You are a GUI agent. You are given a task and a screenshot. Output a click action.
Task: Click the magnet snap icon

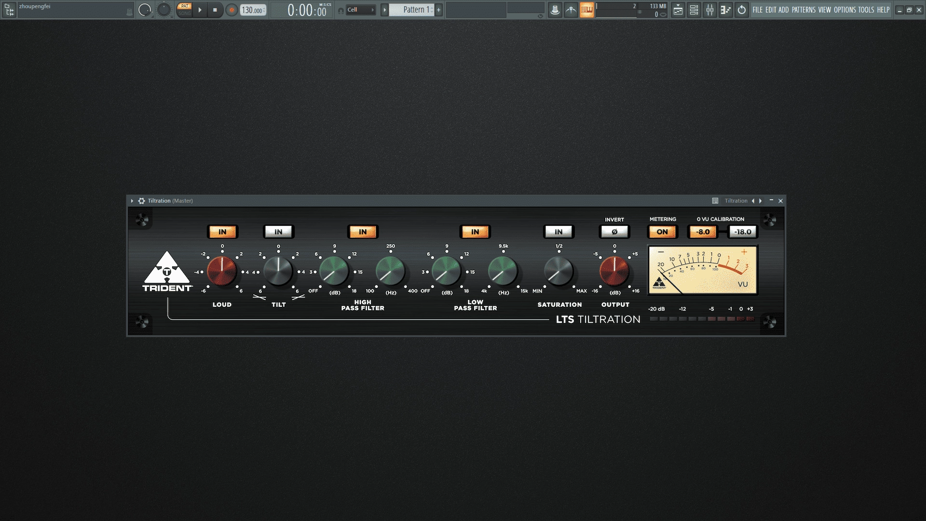point(341,10)
